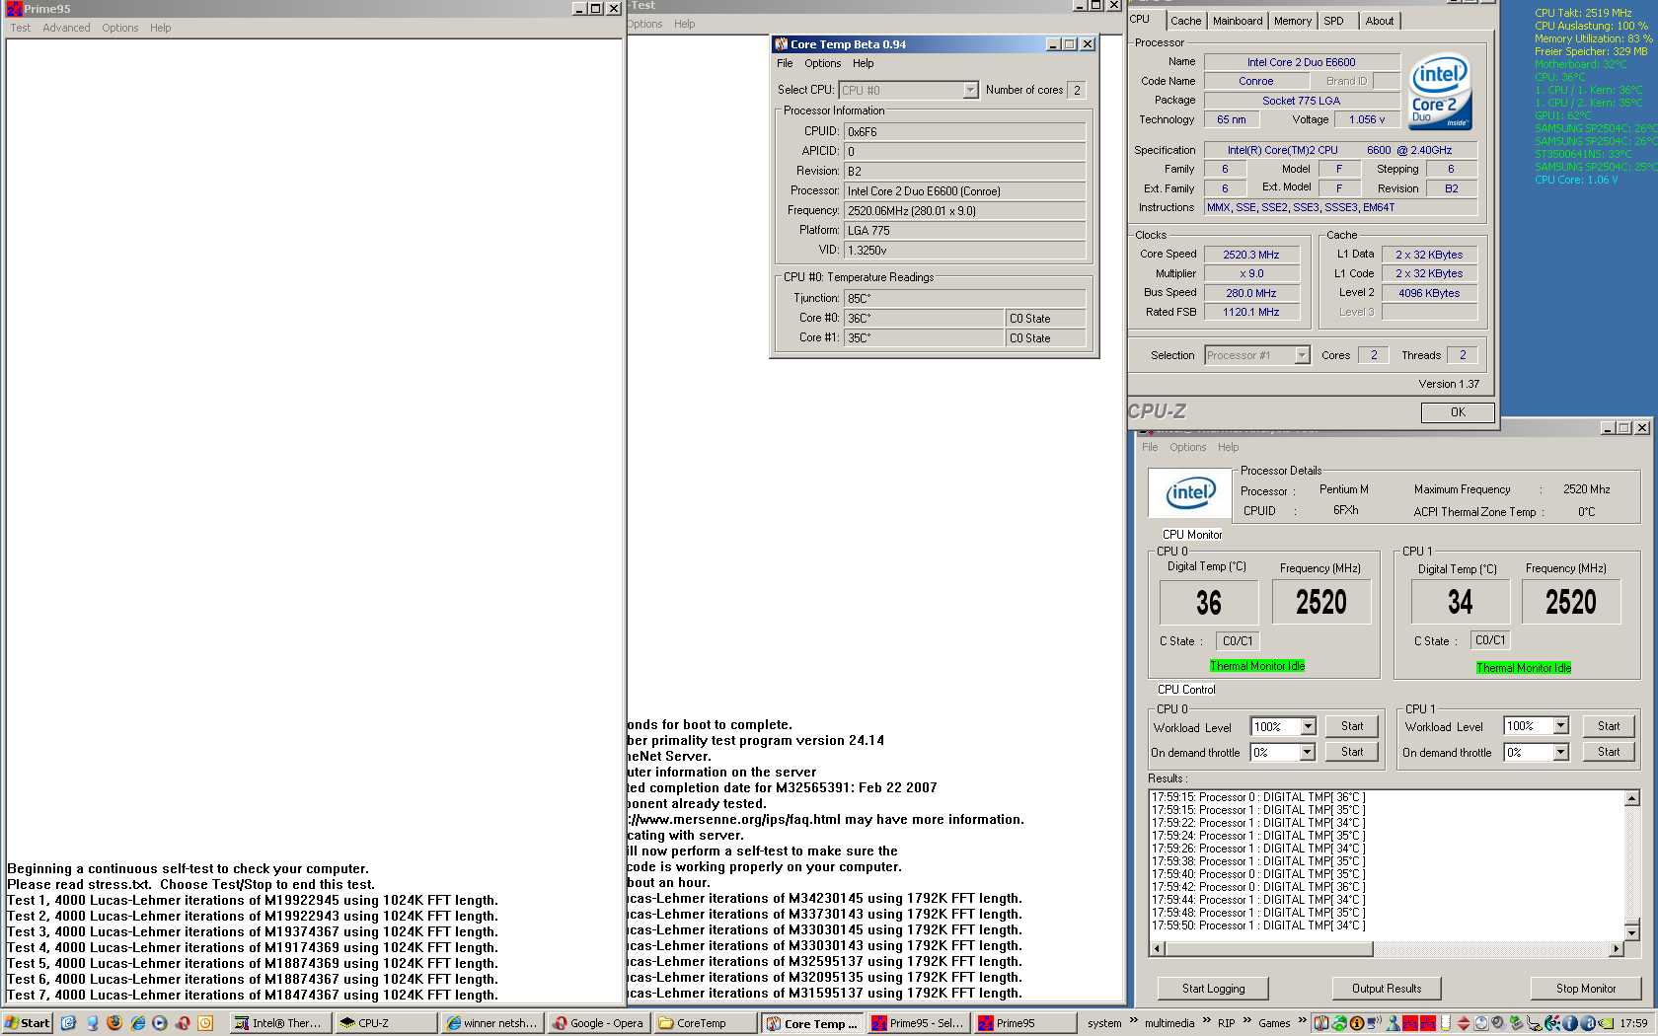Image resolution: width=1658 pixels, height=1036 pixels.
Task: Switch to Google - Opera taskbar button
Action: pos(599,1023)
